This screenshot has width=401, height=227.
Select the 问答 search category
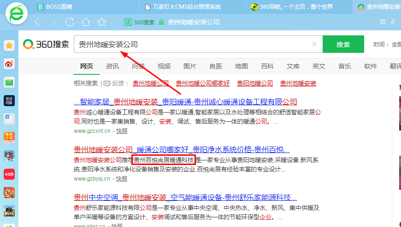(x=138, y=66)
